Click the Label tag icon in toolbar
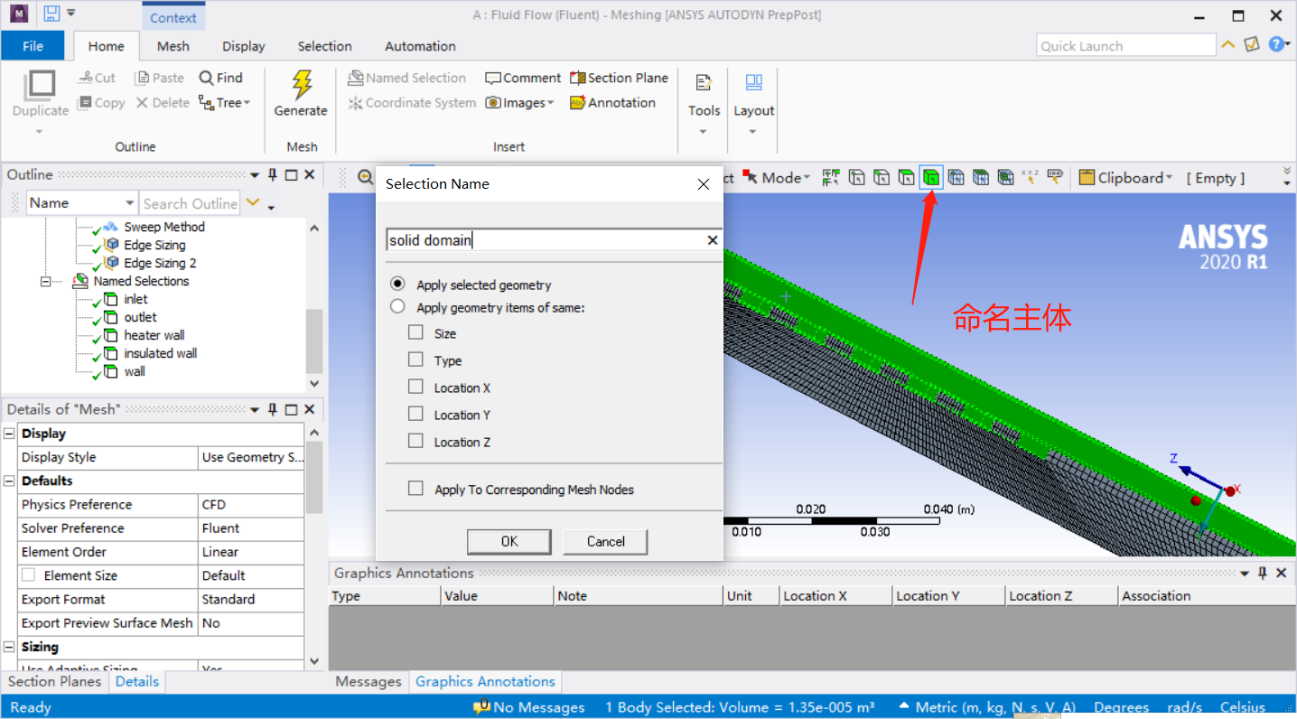1297x719 pixels. pyautogui.click(x=1054, y=178)
